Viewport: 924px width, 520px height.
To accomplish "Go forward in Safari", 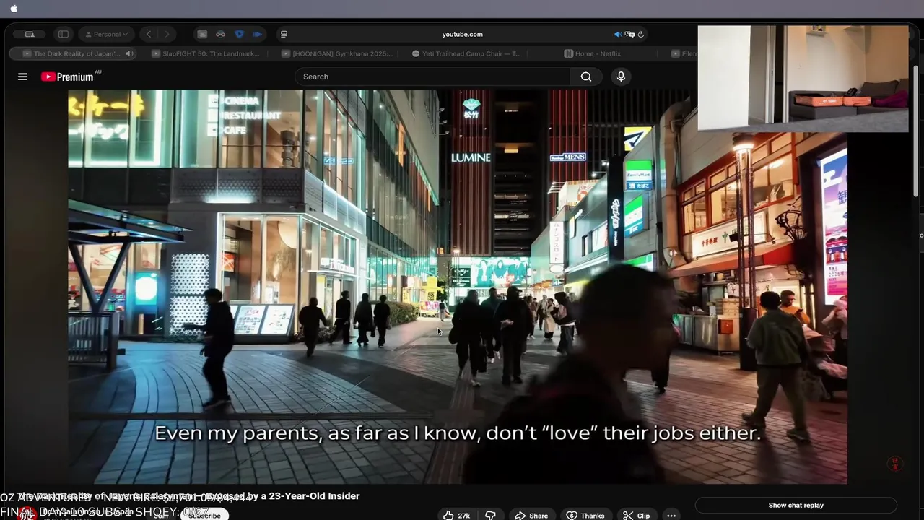I will click(167, 34).
